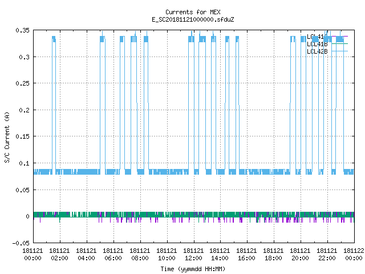The width and height of the screenshot is (365, 274).
Task: Click the 181121 14:00 time tick label
Action: 220,255
